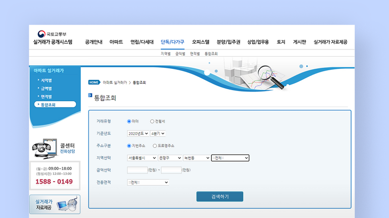Screen dimensions: 389x218
Task: Click the minimum price input field
Action: tap(137, 170)
